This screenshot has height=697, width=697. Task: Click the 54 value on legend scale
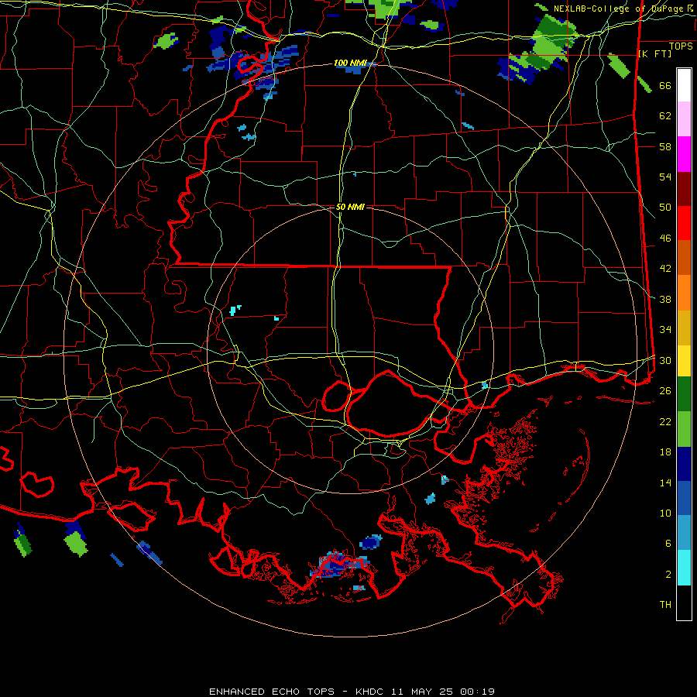point(665,177)
